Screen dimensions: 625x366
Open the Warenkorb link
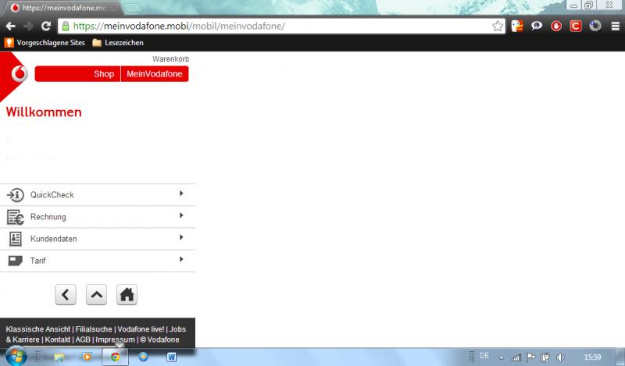pyautogui.click(x=170, y=59)
